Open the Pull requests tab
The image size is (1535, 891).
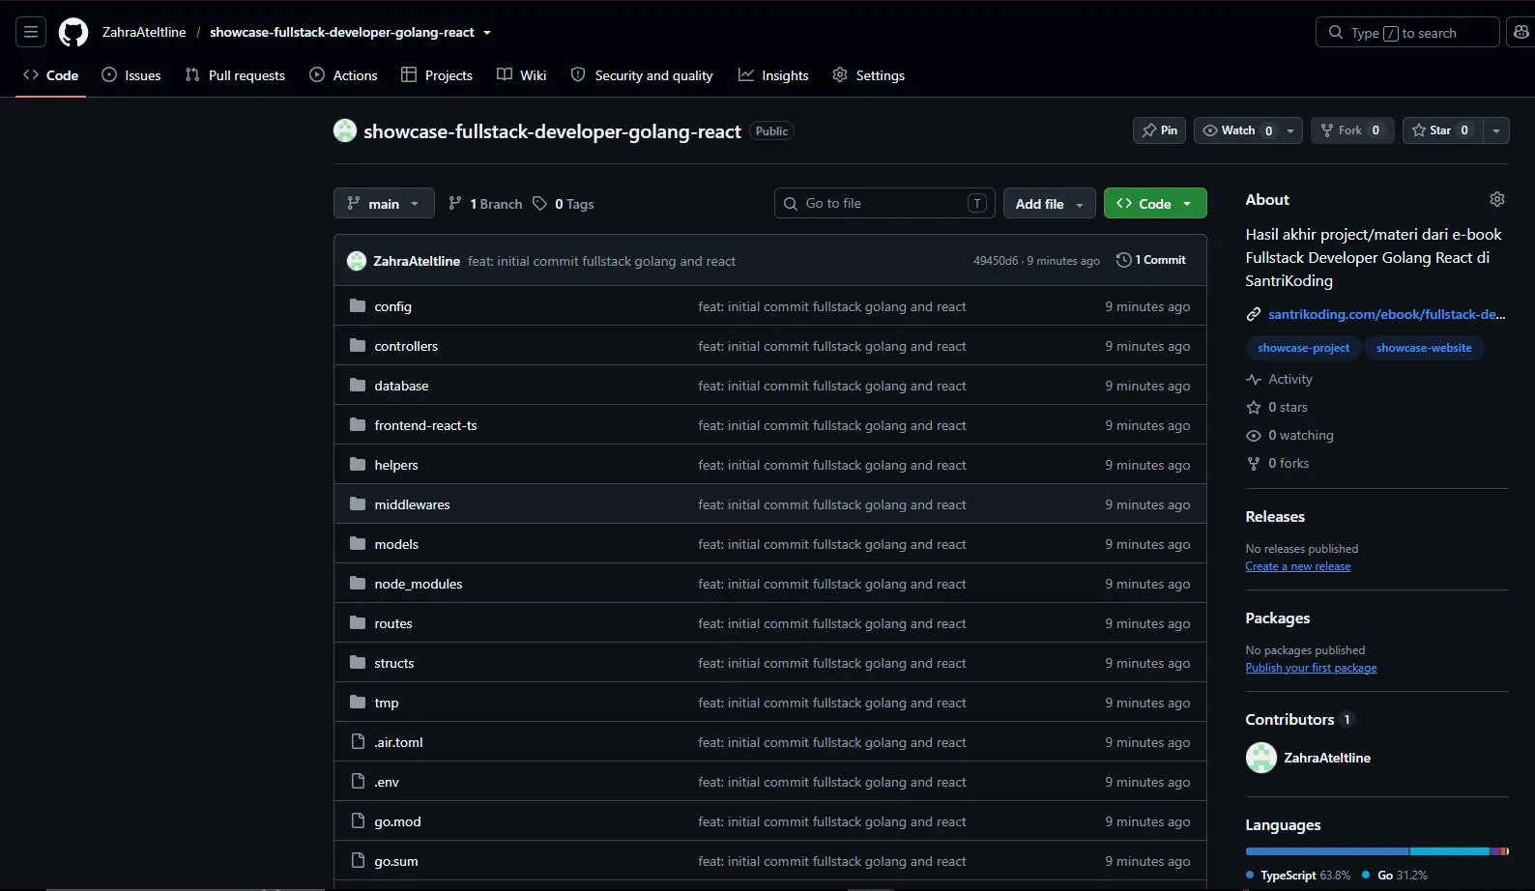click(x=235, y=74)
